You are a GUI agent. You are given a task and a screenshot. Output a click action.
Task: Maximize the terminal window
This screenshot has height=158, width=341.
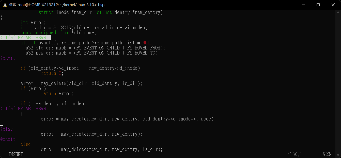click(318, 5)
